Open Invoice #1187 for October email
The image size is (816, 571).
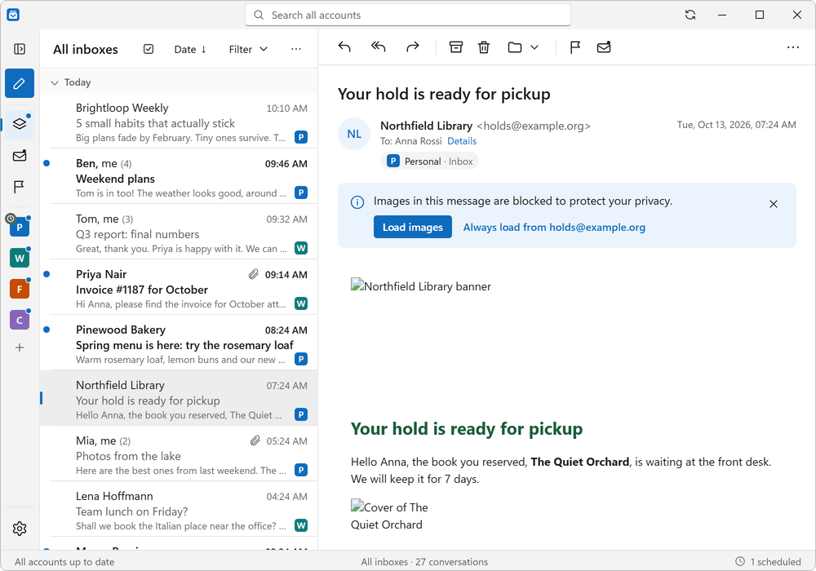click(179, 288)
